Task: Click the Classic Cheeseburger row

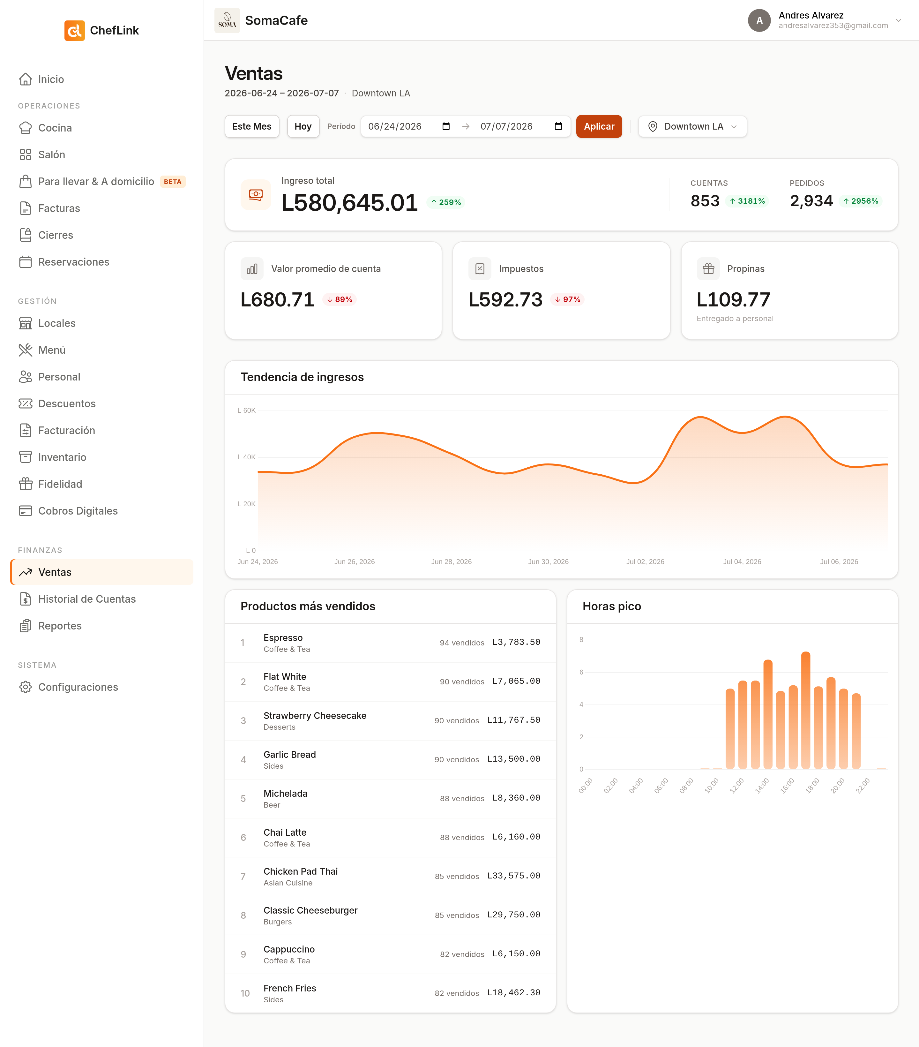Action: tap(391, 915)
